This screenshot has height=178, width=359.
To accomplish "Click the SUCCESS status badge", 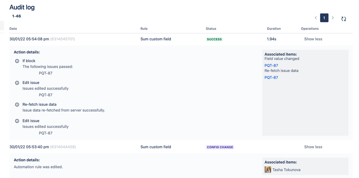I will click(x=214, y=39).
